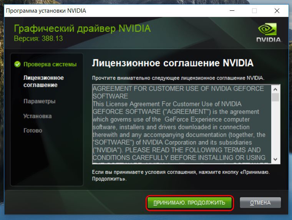
Task: Click the green Принимаю. Продолжить button
Action: click(x=189, y=203)
